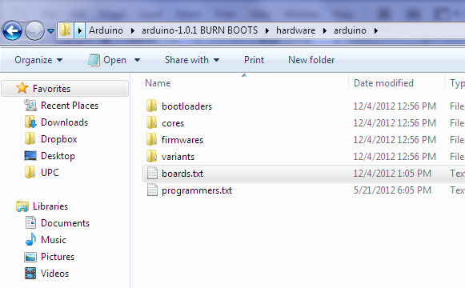
Task: Click the firmwares folder icon
Action: tap(151, 139)
